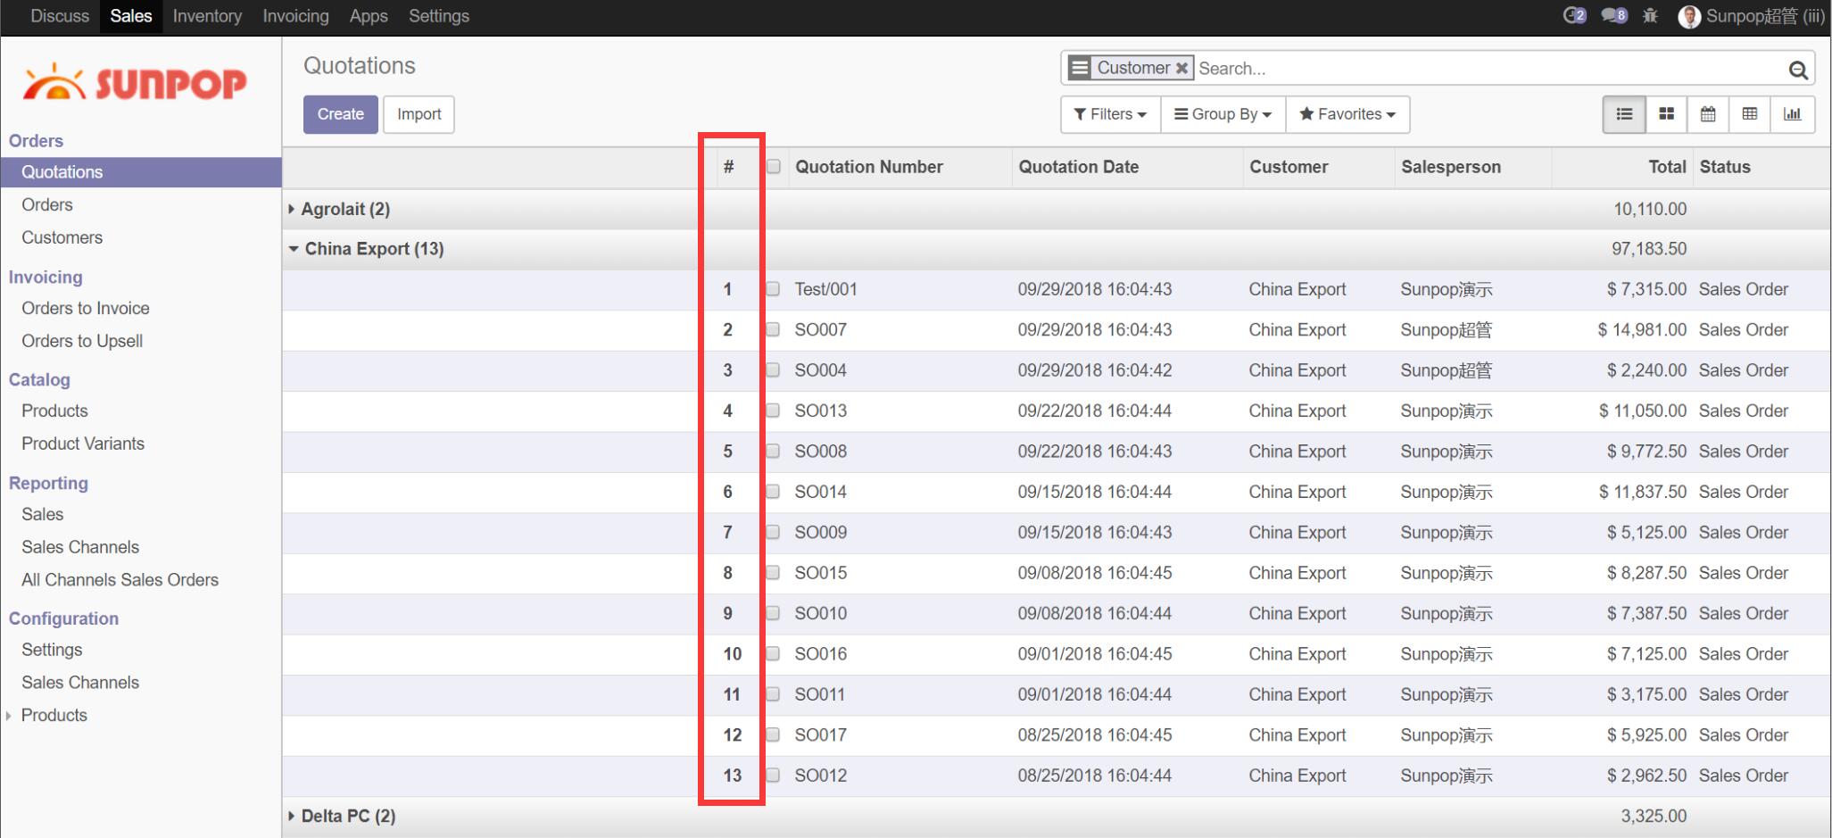The height and width of the screenshot is (838, 1832).
Task: Check the SO013 row checkbox
Action: point(774,411)
